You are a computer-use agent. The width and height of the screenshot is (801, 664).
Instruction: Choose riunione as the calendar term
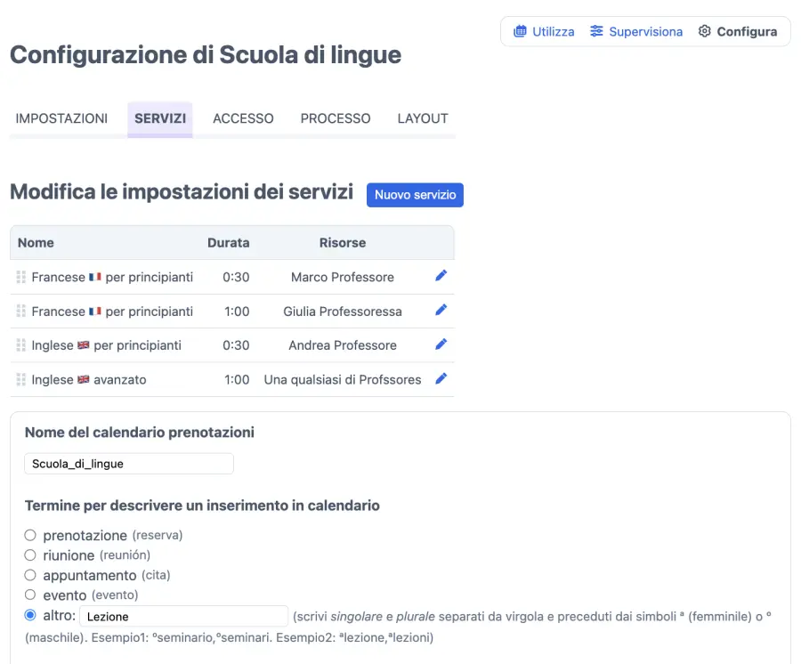coord(29,555)
